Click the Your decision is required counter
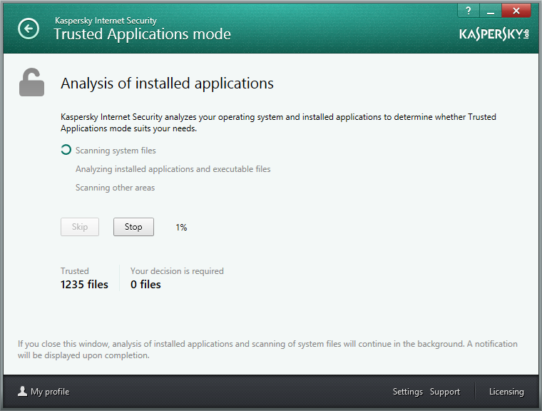542x411 pixels. [177, 278]
